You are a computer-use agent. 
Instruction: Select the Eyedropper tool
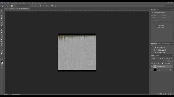pyautogui.click(x=2, y=23)
